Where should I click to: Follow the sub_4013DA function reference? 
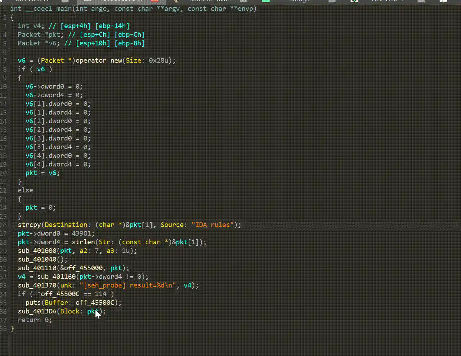[37, 311]
